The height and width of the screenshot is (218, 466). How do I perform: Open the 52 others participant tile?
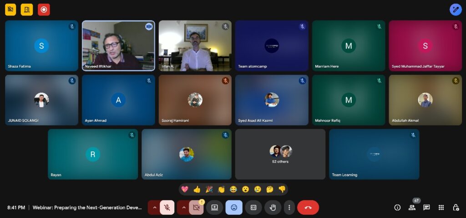point(280,154)
